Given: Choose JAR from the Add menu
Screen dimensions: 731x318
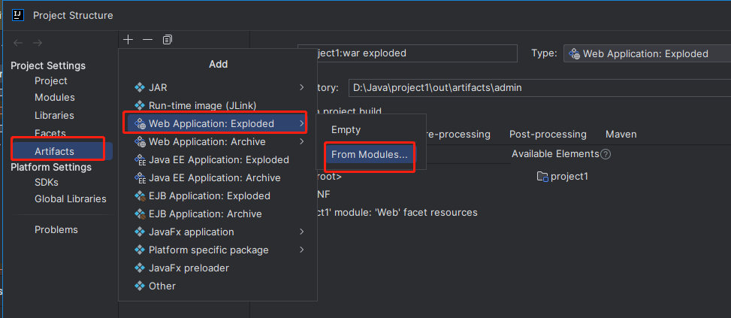Looking at the screenshot, I should click(x=158, y=87).
